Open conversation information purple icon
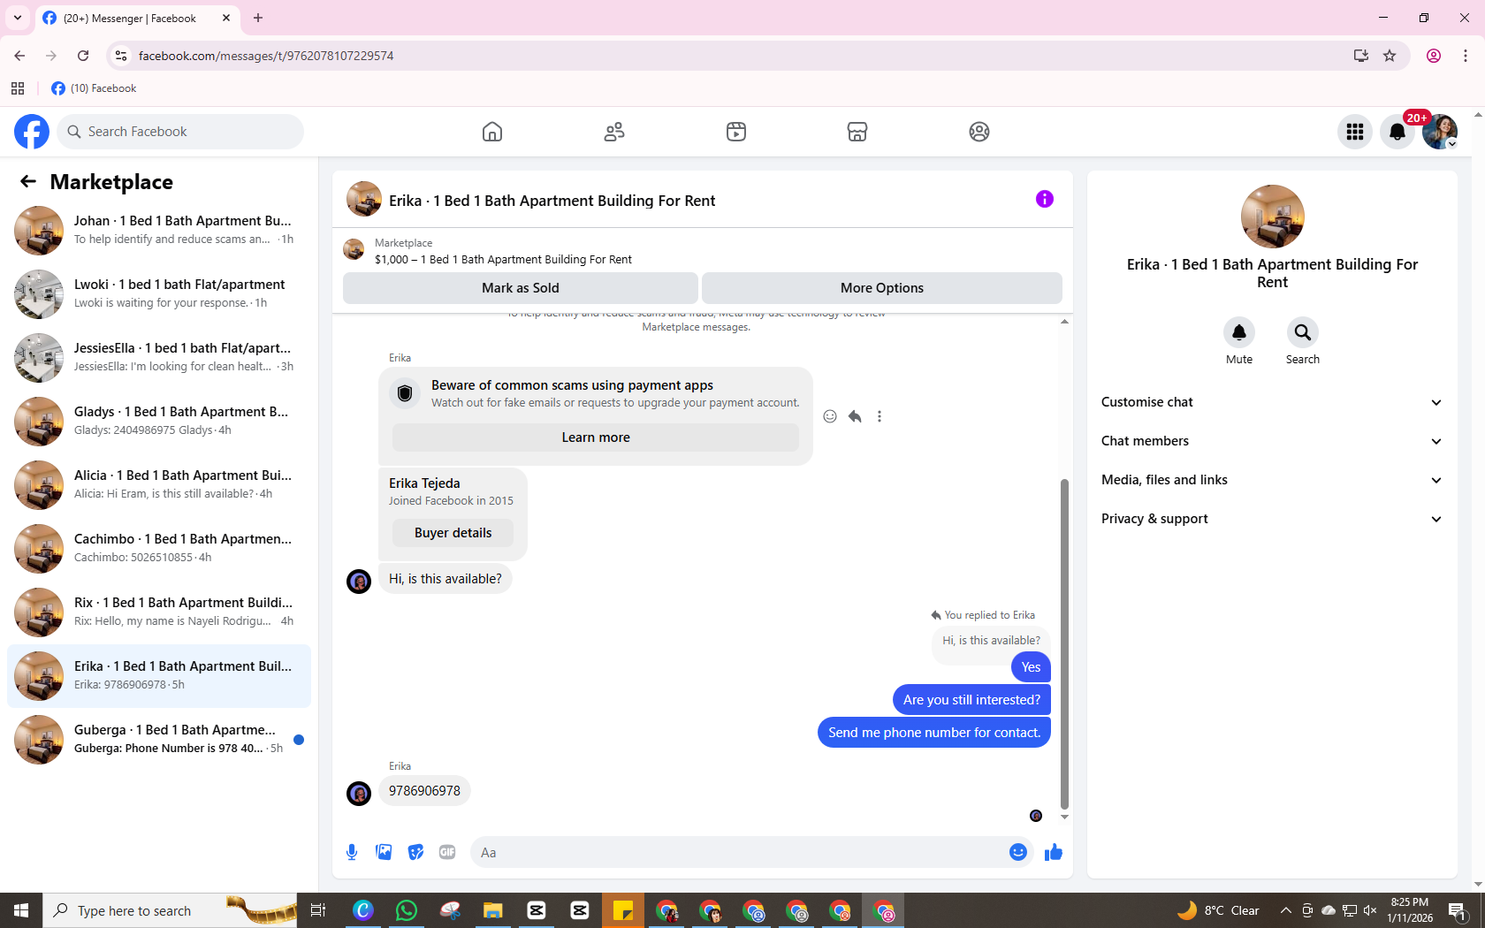Screen dimensions: 1485x928 pyautogui.click(x=1045, y=199)
